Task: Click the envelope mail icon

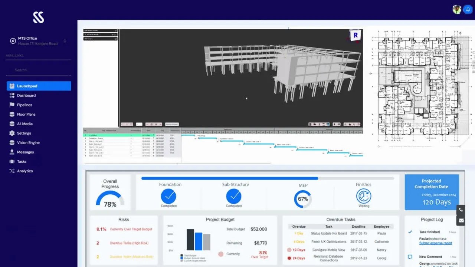Action: pos(461,220)
